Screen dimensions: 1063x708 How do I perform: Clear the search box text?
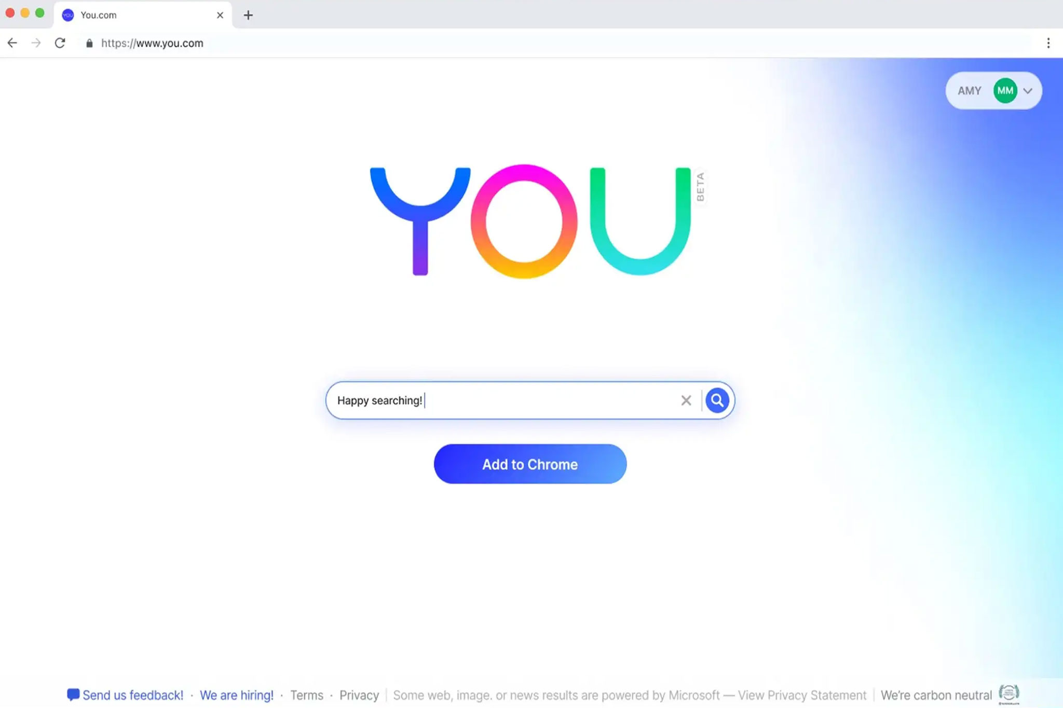(x=686, y=400)
